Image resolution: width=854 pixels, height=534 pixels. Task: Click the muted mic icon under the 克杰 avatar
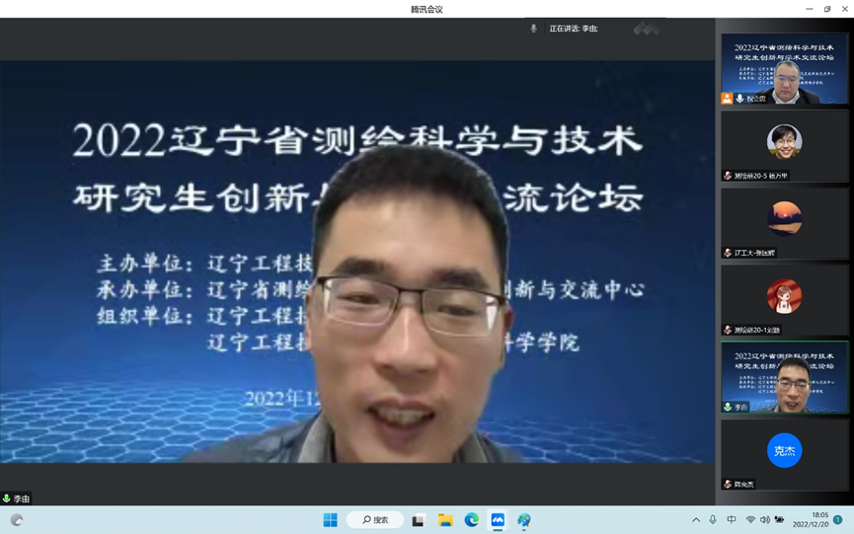tap(728, 484)
